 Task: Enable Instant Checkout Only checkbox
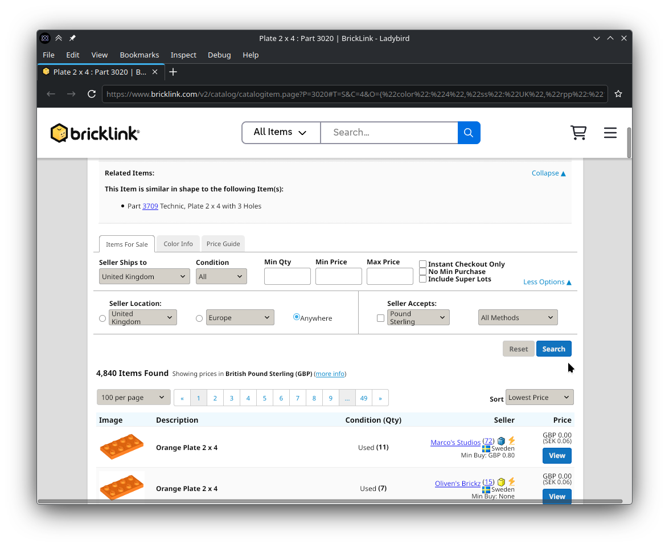click(x=423, y=264)
